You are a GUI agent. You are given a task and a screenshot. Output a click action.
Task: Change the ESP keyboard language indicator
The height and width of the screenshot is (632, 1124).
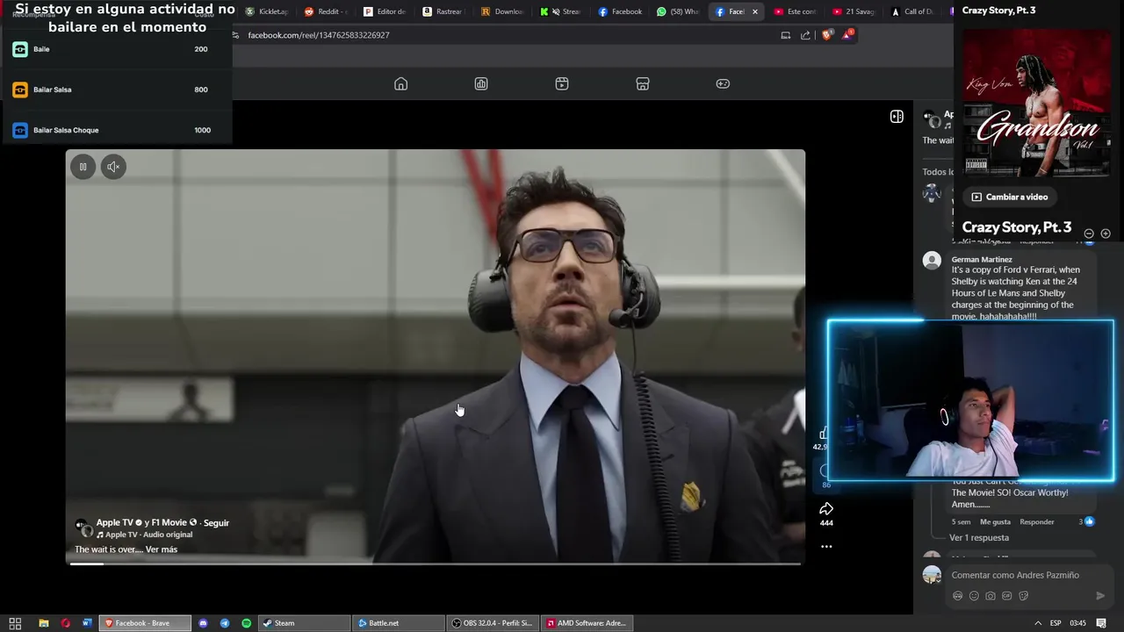tap(1056, 623)
